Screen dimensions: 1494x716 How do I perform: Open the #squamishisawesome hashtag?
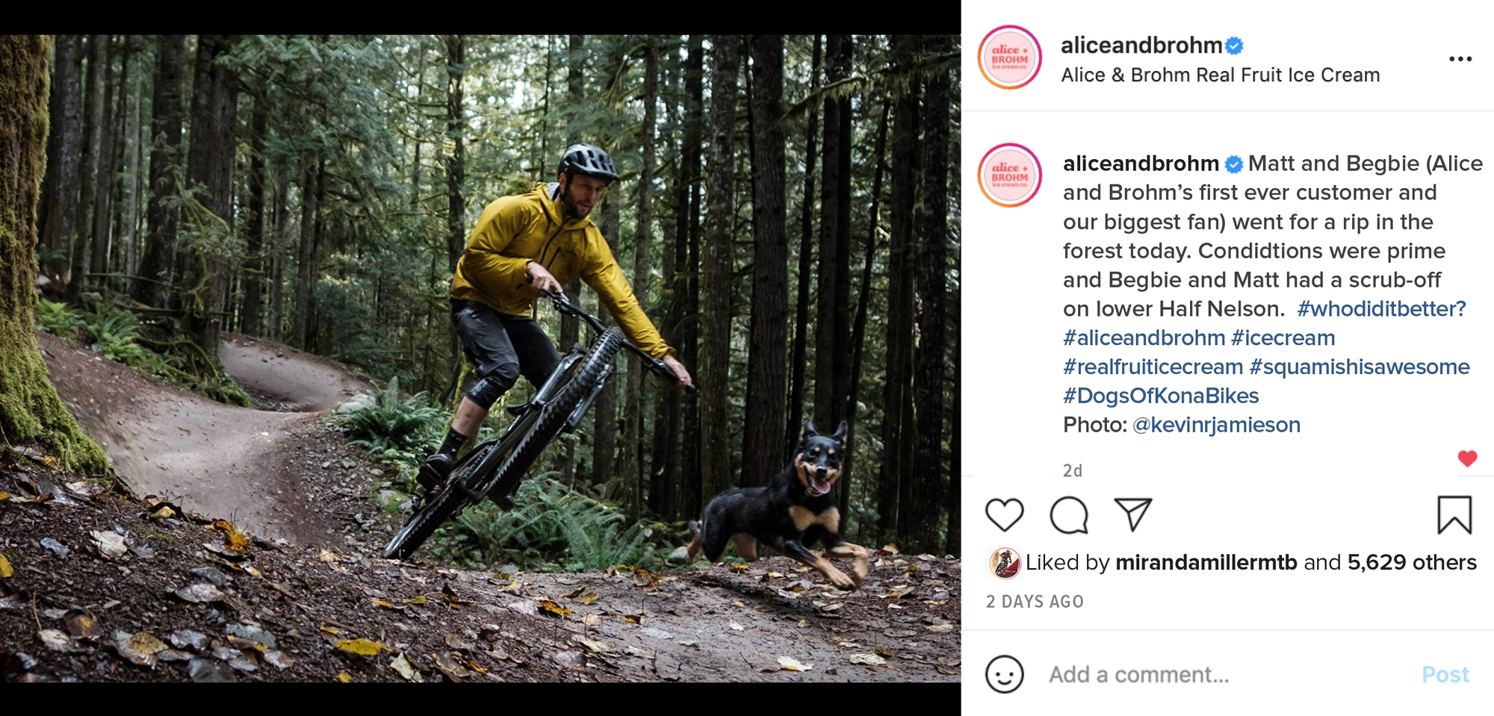click(1359, 367)
